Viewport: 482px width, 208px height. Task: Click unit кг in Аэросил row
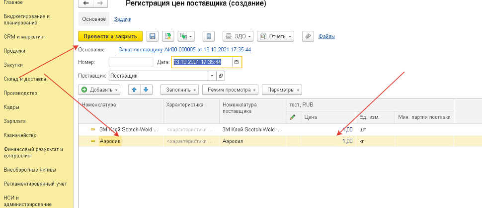coord(375,141)
